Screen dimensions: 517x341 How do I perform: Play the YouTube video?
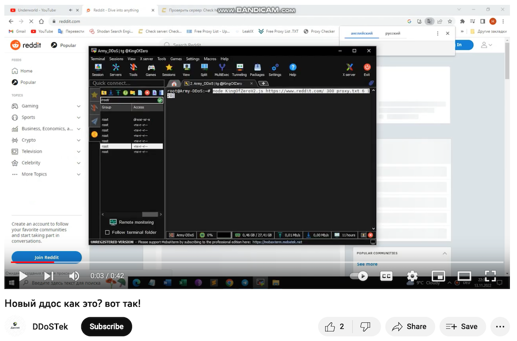[23, 276]
